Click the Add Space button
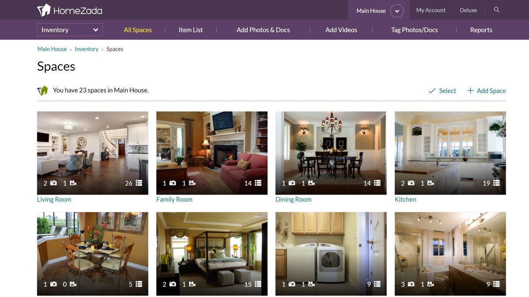This screenshot has height=297, width=529. pyautogui.click(x=486, y=91)
